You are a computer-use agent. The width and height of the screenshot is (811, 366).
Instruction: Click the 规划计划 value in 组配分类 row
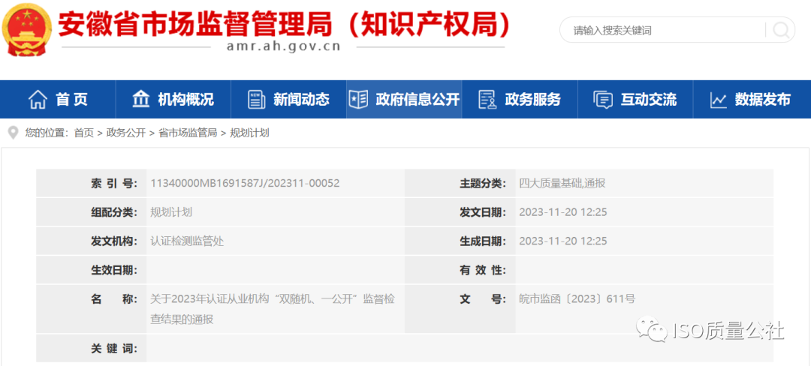171,212
